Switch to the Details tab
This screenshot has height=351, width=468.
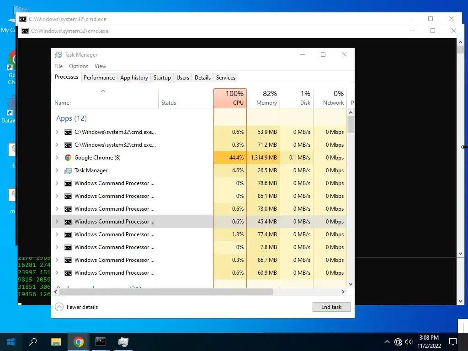(x=202, y=78)
